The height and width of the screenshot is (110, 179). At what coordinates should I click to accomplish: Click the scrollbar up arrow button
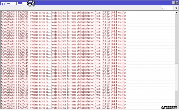pyautogui.click(x=176, y=13)
